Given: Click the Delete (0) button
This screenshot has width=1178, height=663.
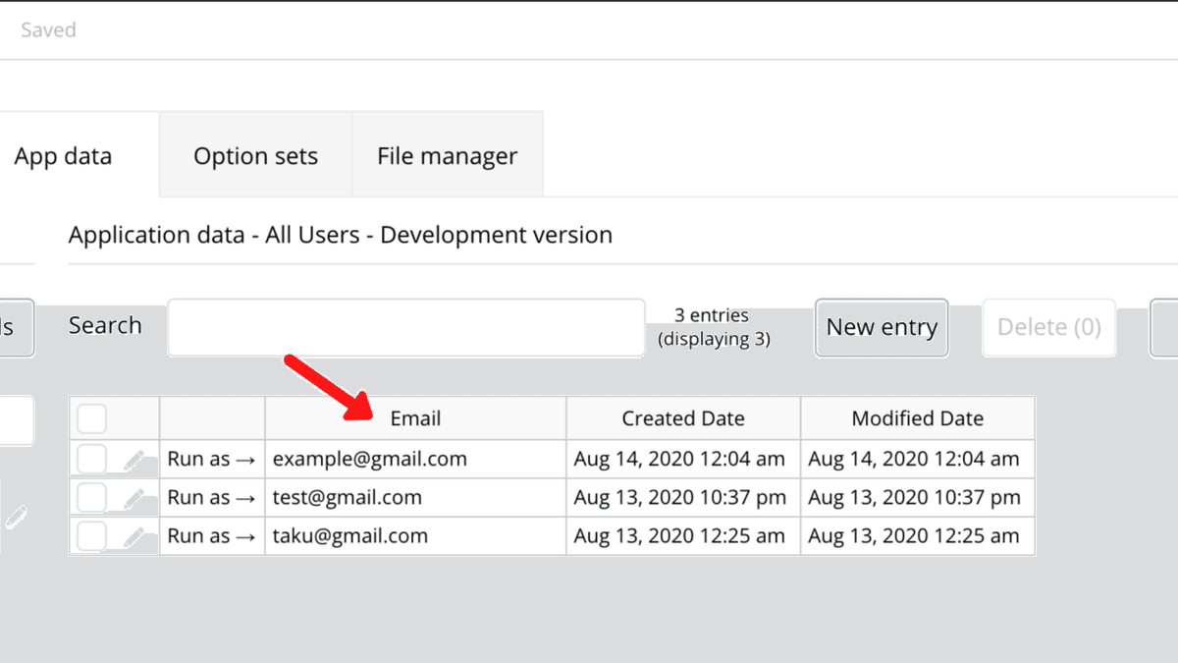Looking at the screenshot, I should click(1048, 327).
